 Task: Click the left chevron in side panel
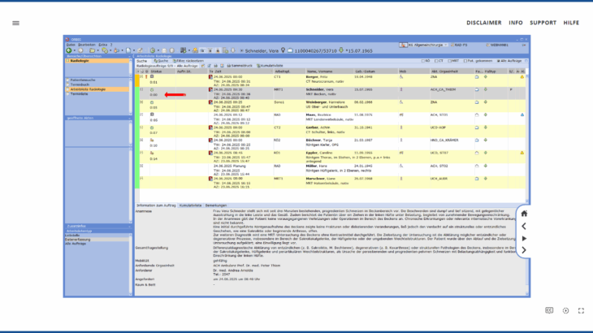pos(524,226)
